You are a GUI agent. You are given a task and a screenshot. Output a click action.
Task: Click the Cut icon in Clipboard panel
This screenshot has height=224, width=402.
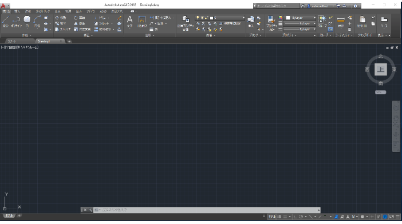click(x=373, y=18)
